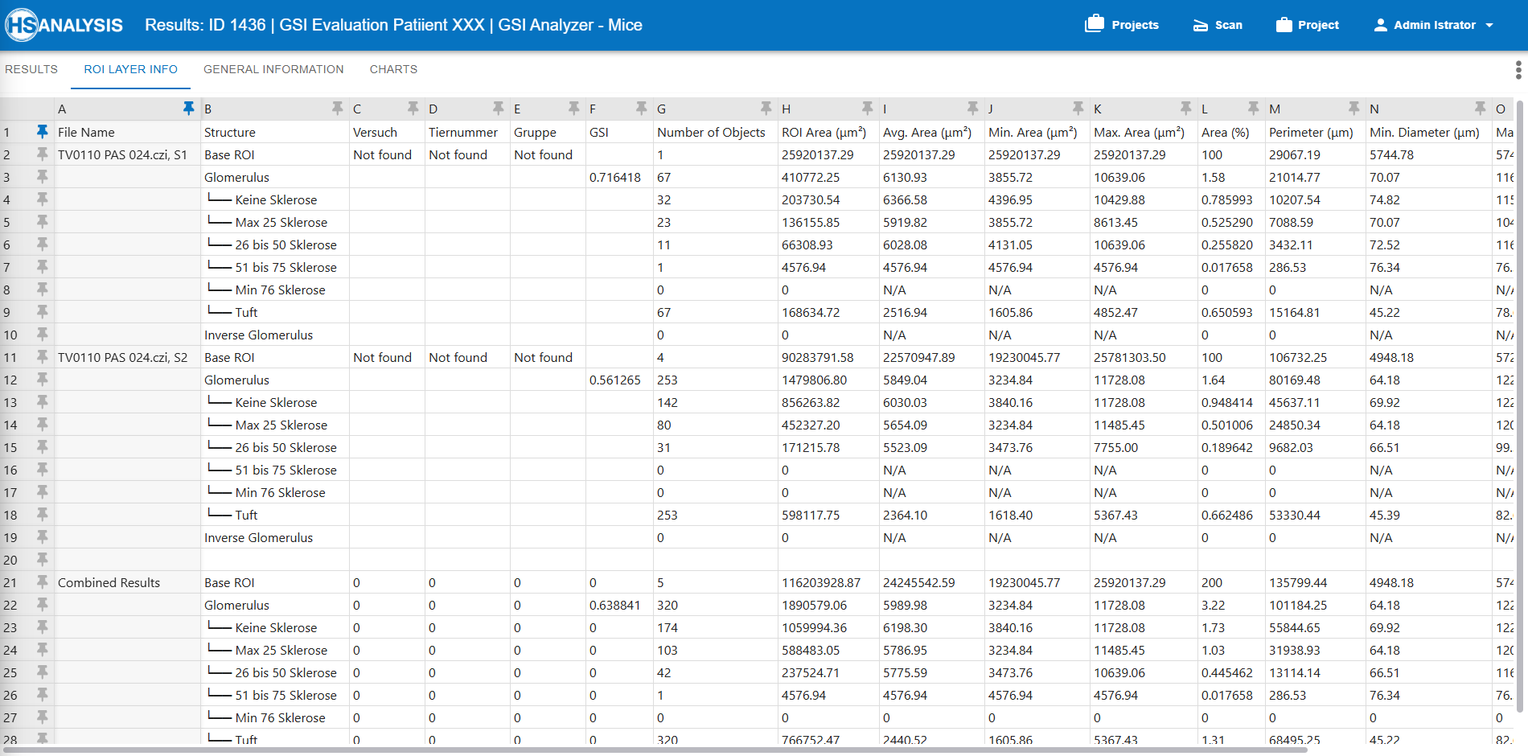The width and height of the screenshot is (1528, 756).
Task: Pin row 11 using its pin icon
Action: point(42,356)
